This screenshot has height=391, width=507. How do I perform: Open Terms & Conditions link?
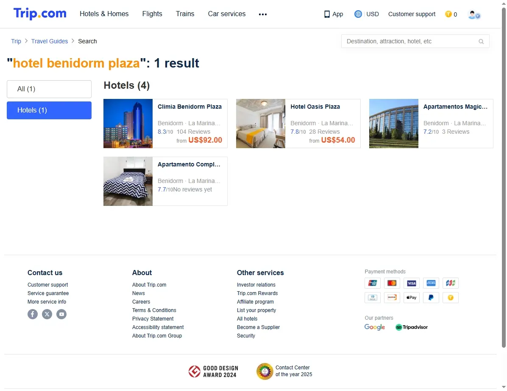154,310
